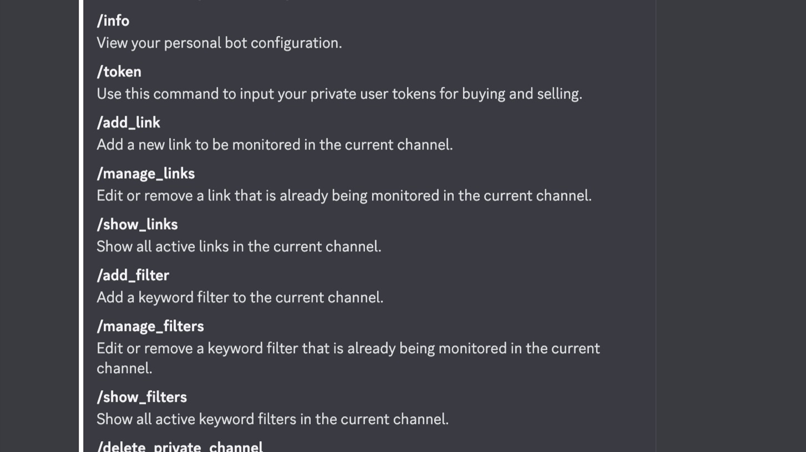This screenshot has height=452, width=806.
Task: Select the /token command name
Action: coord(119,72)
